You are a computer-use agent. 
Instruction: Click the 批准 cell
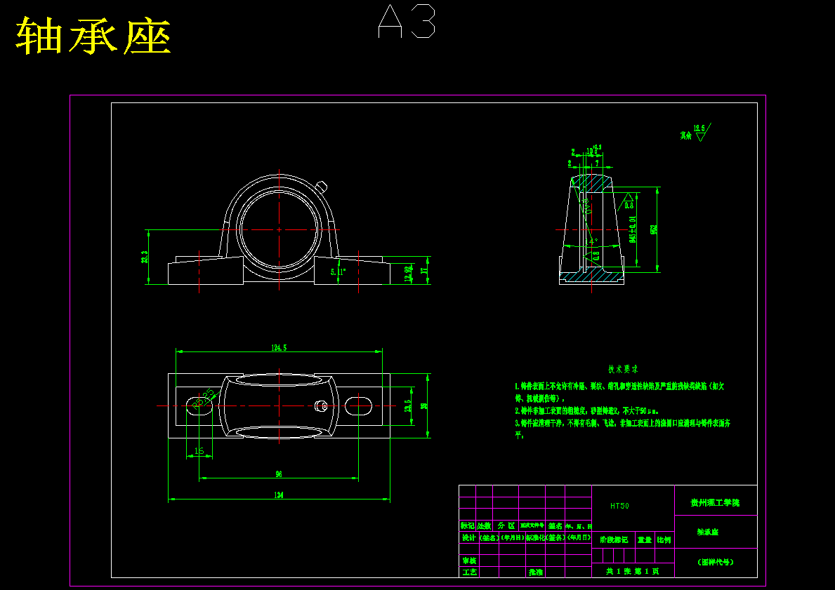pos(535,573)
